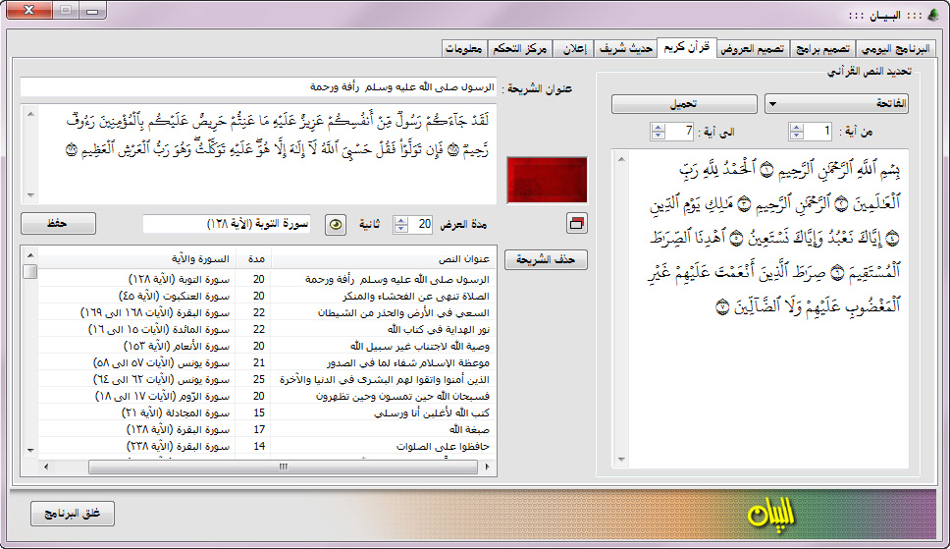Decrease the من آية stepper value
The image size is (950, 549).
point(797,136)
